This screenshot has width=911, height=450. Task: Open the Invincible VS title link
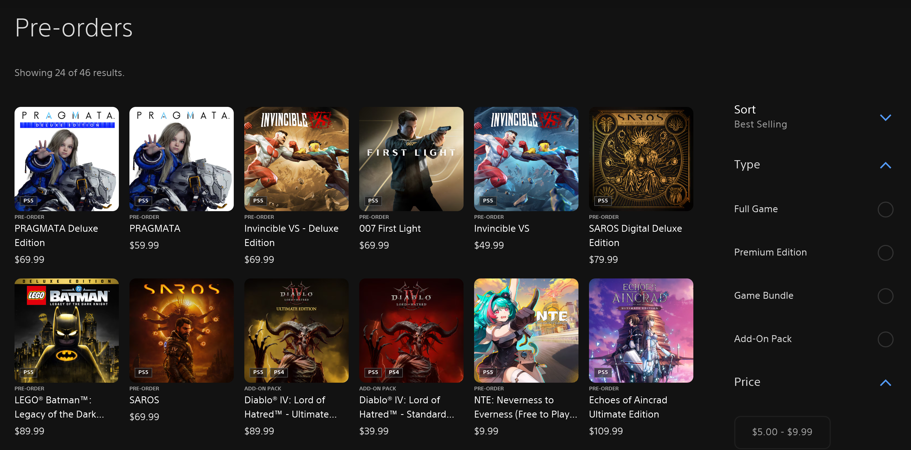pos(502,228)
